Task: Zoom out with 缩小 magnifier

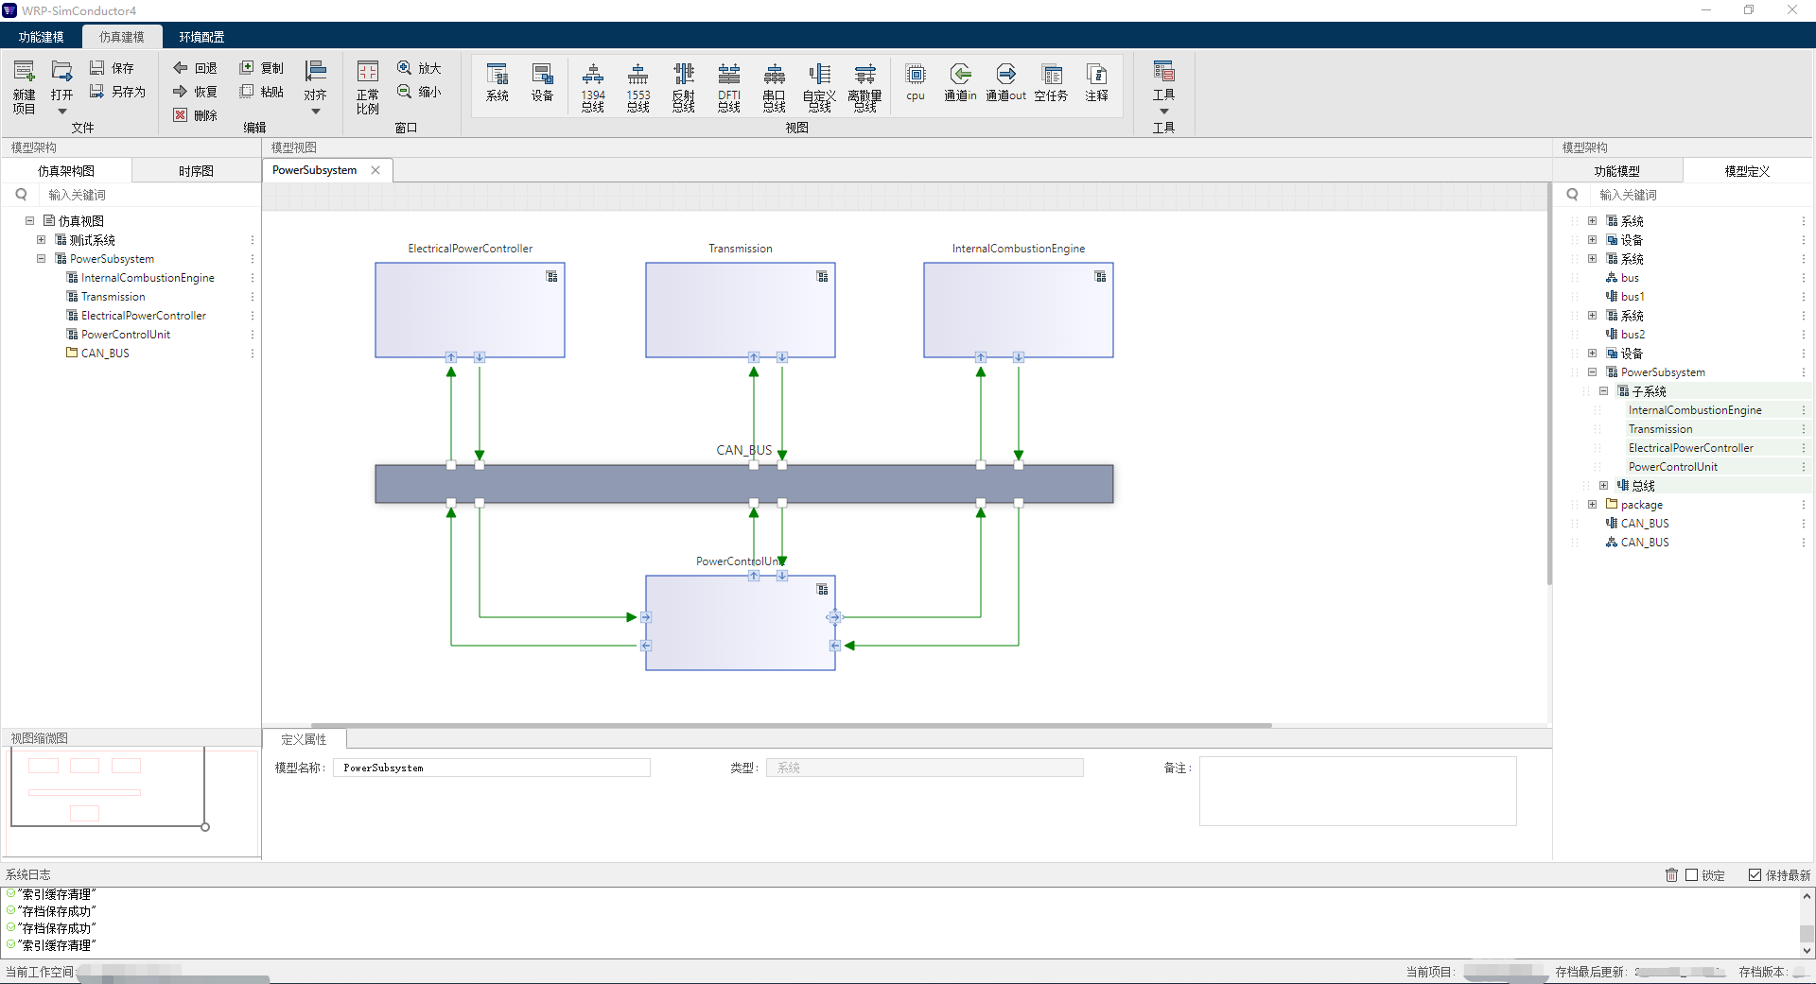Action: [x=405, y=92]
